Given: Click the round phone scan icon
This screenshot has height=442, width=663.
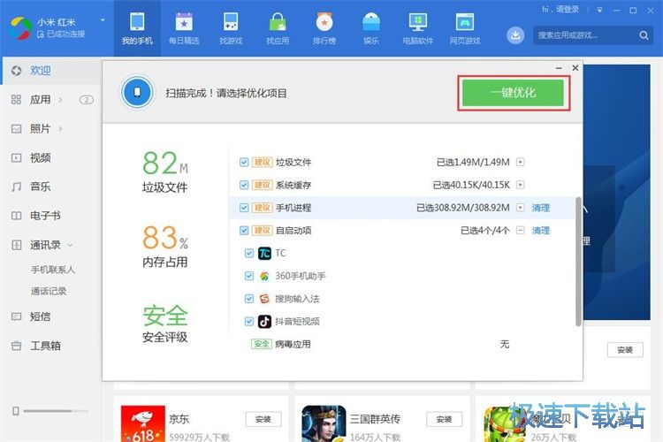Looking at the screenshot, I should tap(136, 92).
